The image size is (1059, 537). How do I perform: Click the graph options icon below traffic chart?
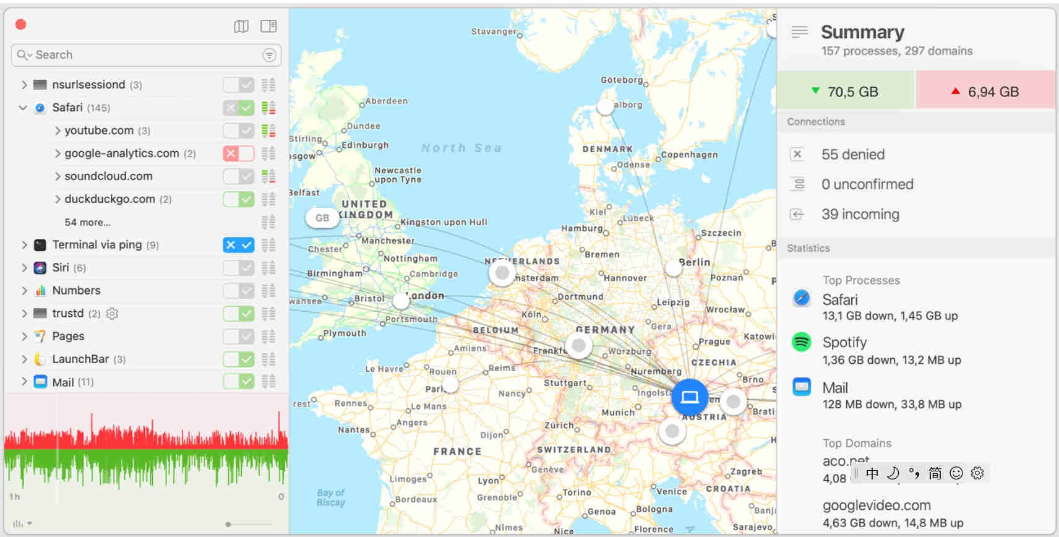22,523
